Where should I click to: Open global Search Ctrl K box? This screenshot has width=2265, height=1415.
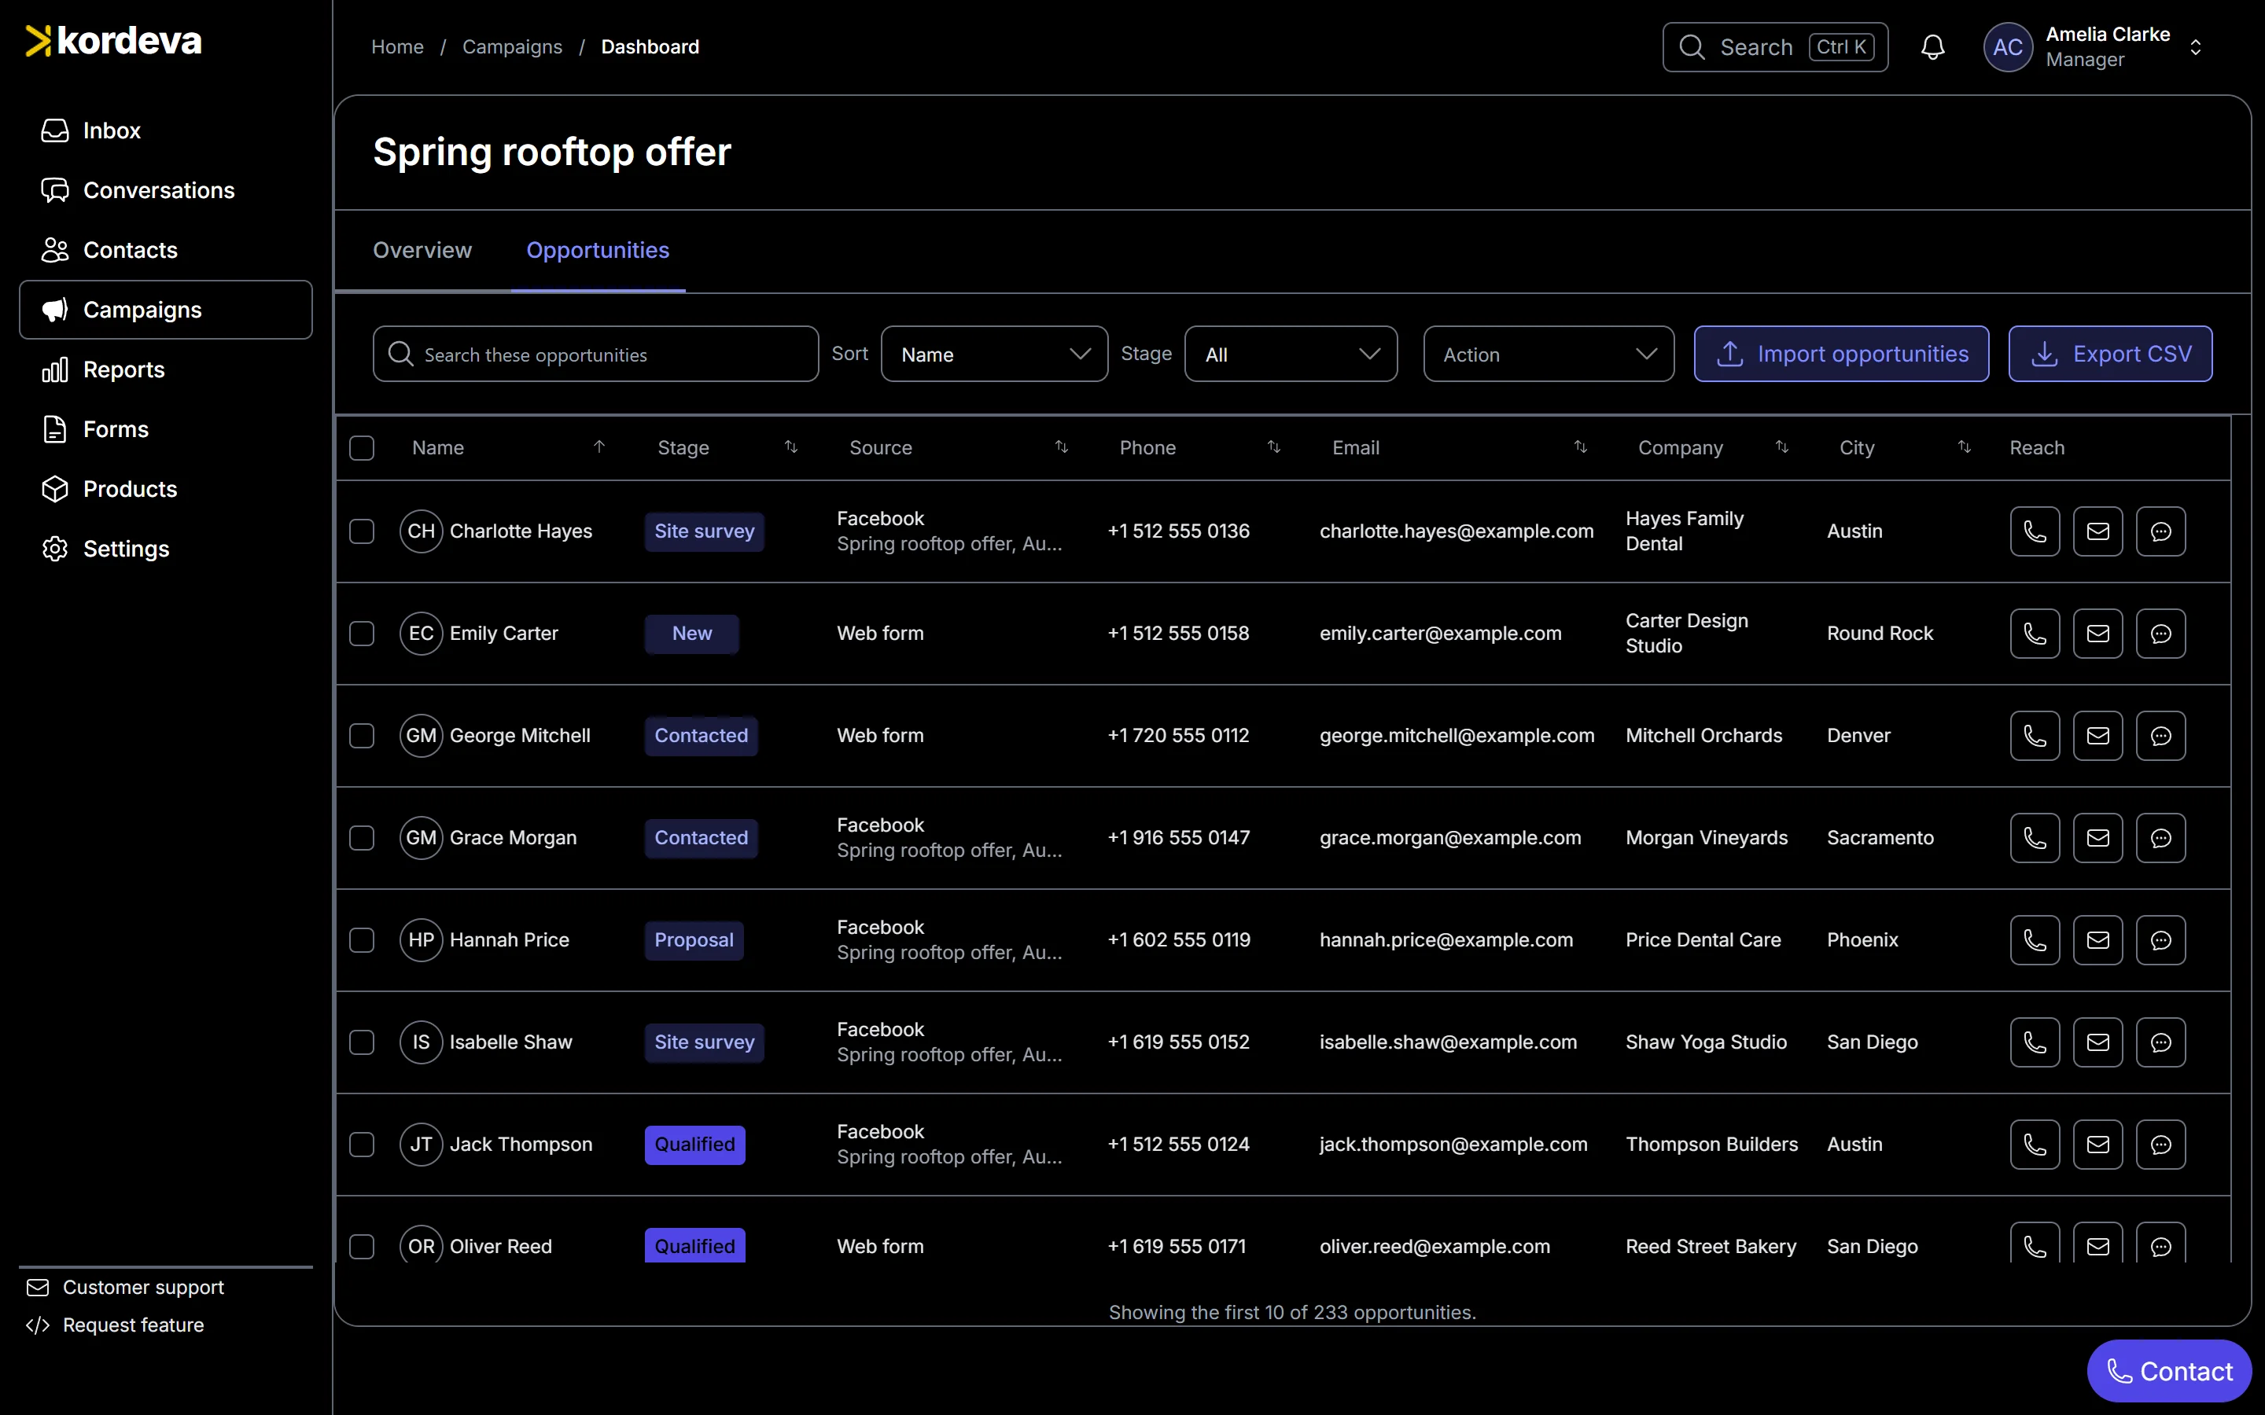click(1774, 47)
